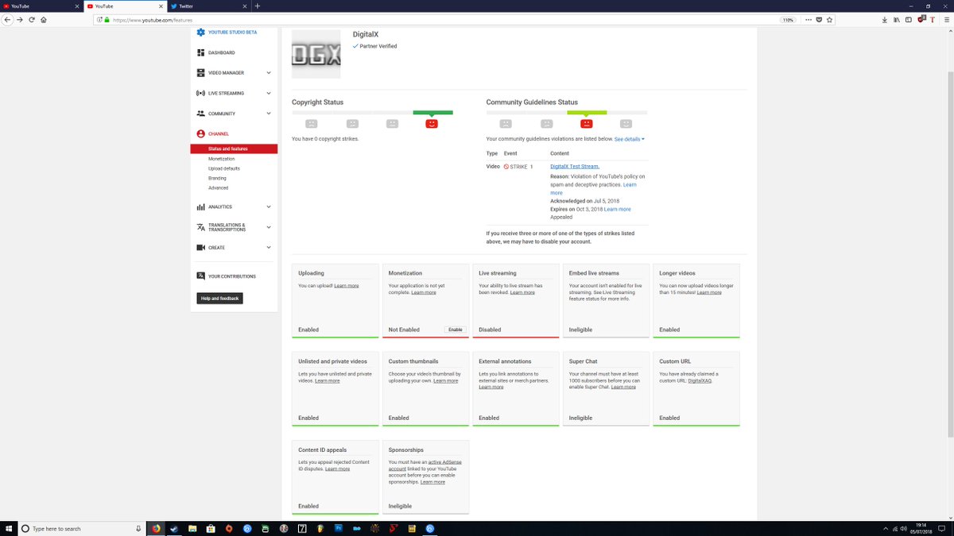Click the YouTube Studio Beta gear icon
Image resolution: width=954 pixels, height=536 pixels.
201,33
